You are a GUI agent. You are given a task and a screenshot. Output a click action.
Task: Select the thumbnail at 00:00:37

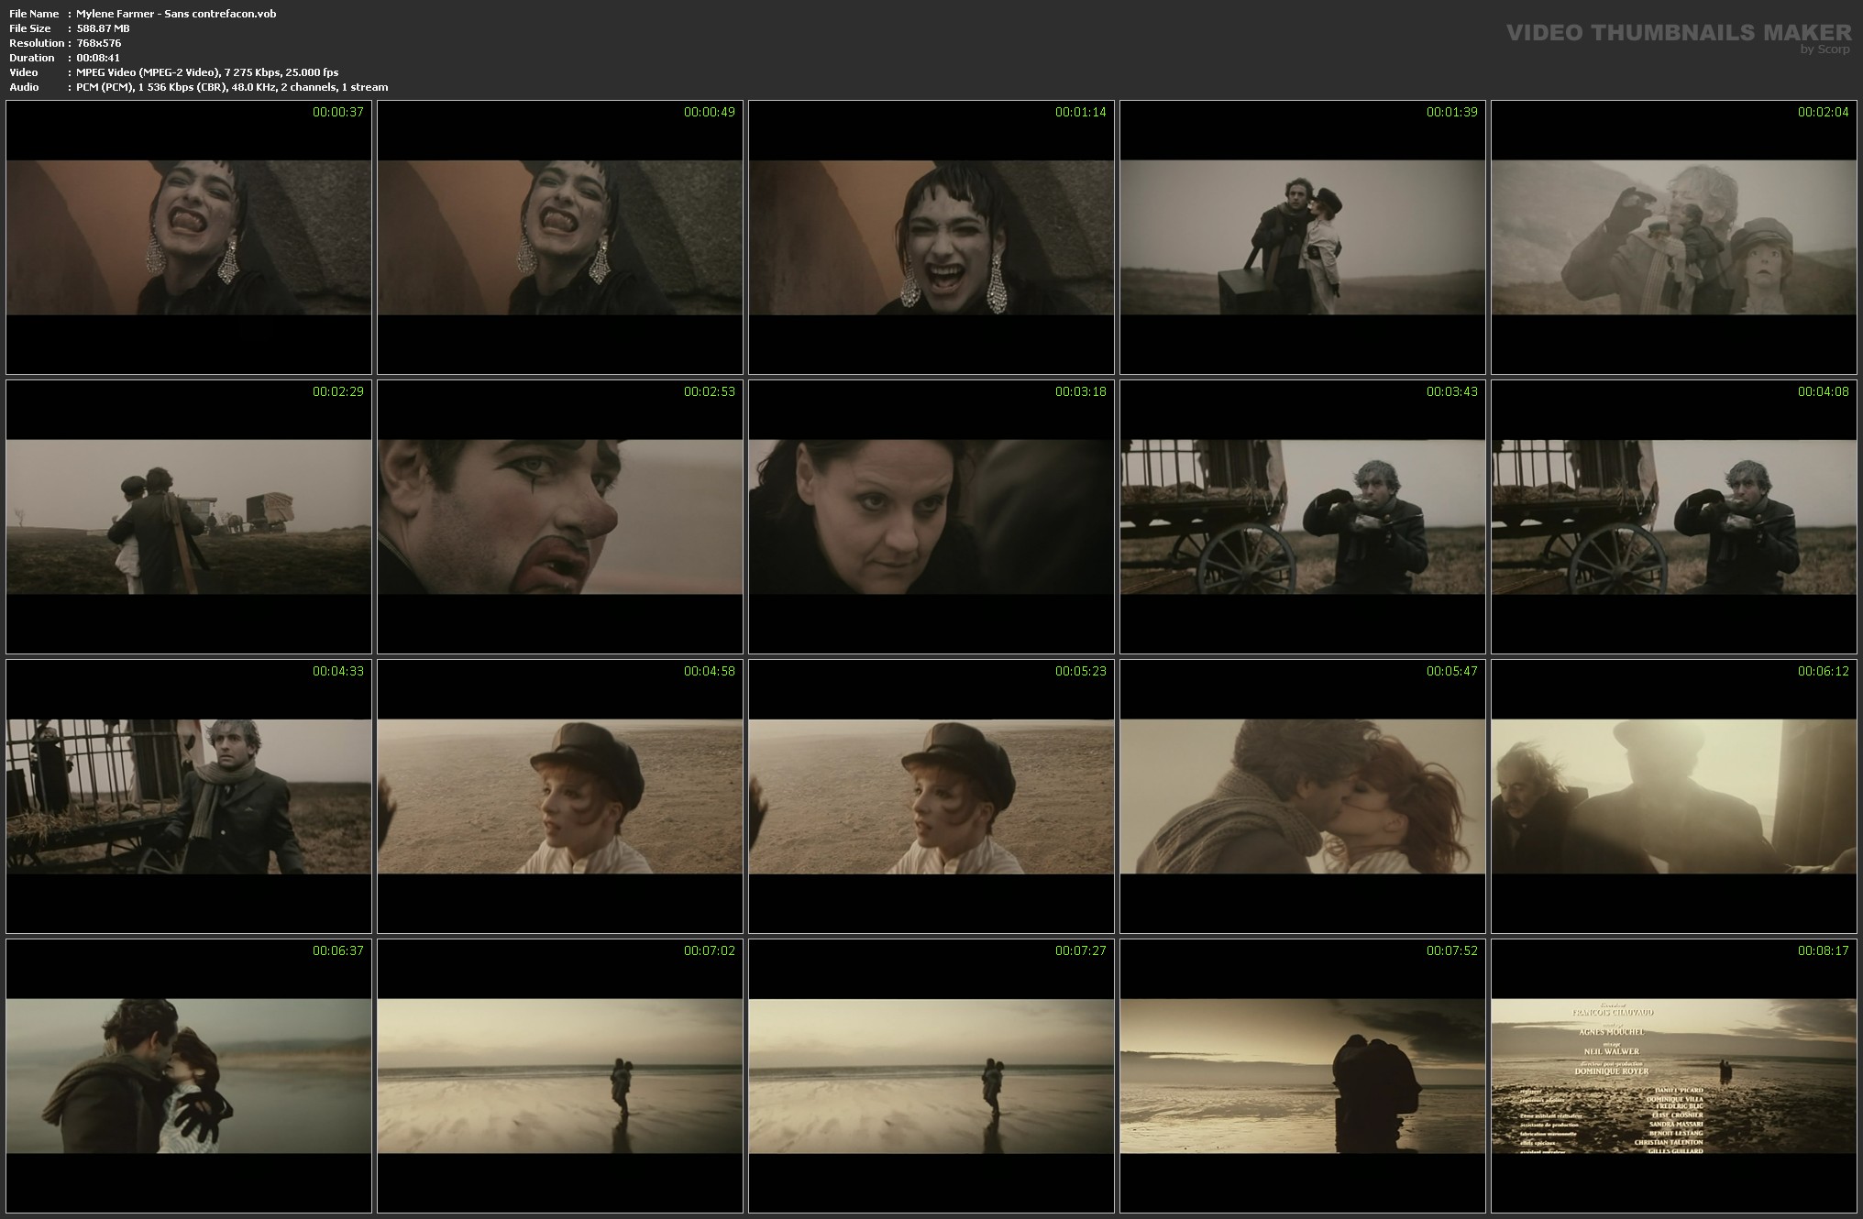(x=189, y=237)
